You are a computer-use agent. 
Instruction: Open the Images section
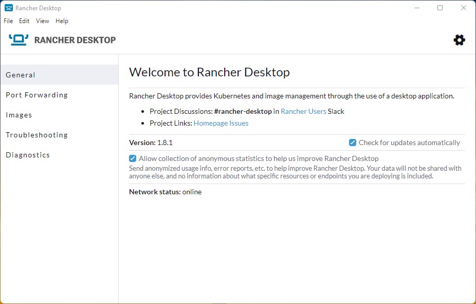(60, 115)
